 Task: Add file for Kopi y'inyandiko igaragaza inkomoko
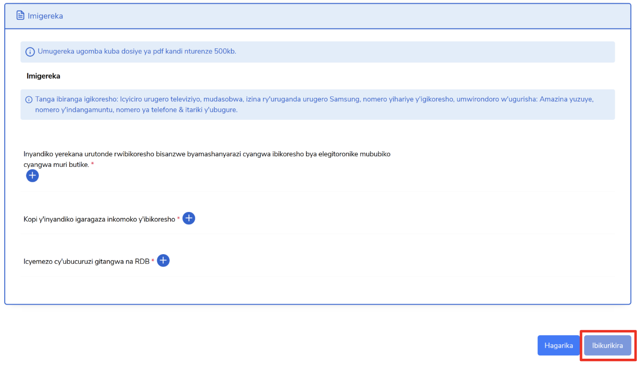(x=189, y=218)
